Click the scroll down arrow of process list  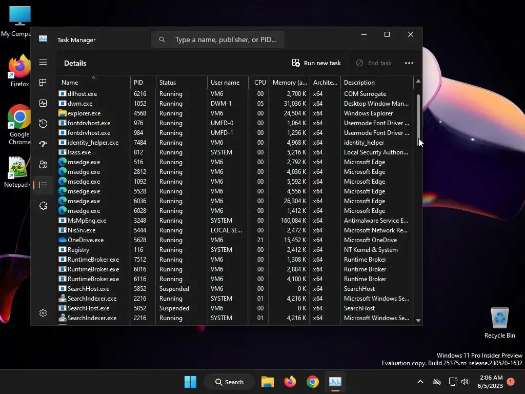418,321
